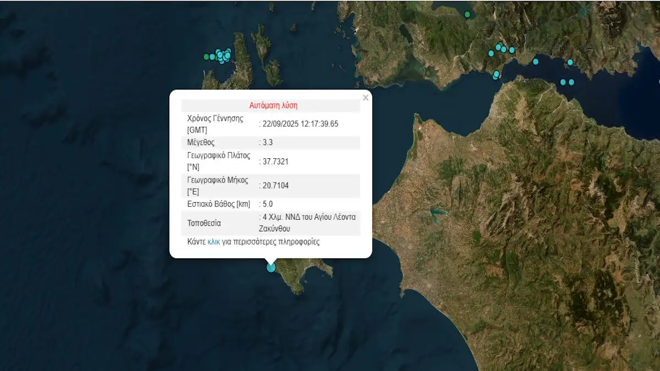Click the isolated marker on northeastern gulf coast

[570, 62]
